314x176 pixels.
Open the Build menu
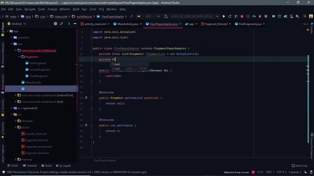point(76,9)
